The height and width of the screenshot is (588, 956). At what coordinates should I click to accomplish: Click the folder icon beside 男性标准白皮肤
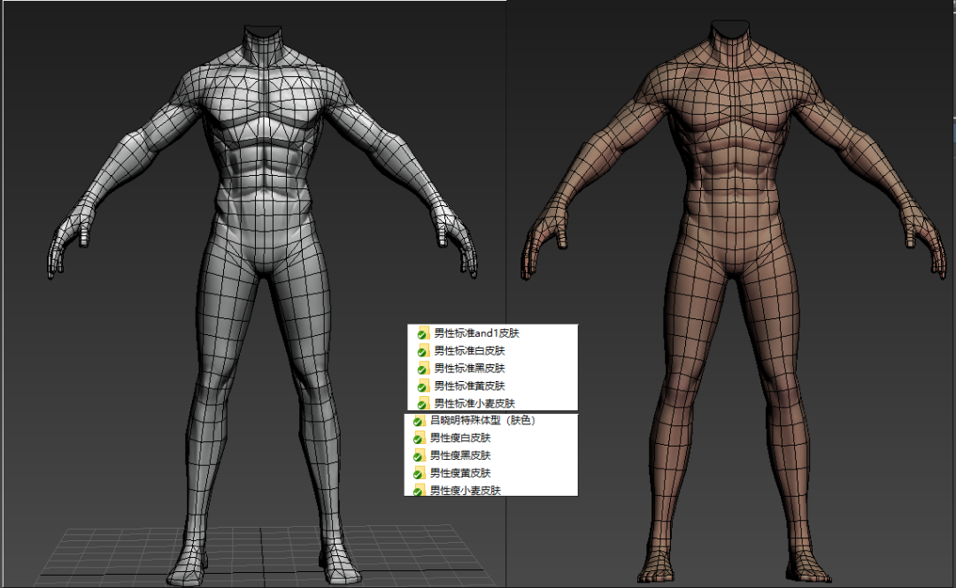423,351
